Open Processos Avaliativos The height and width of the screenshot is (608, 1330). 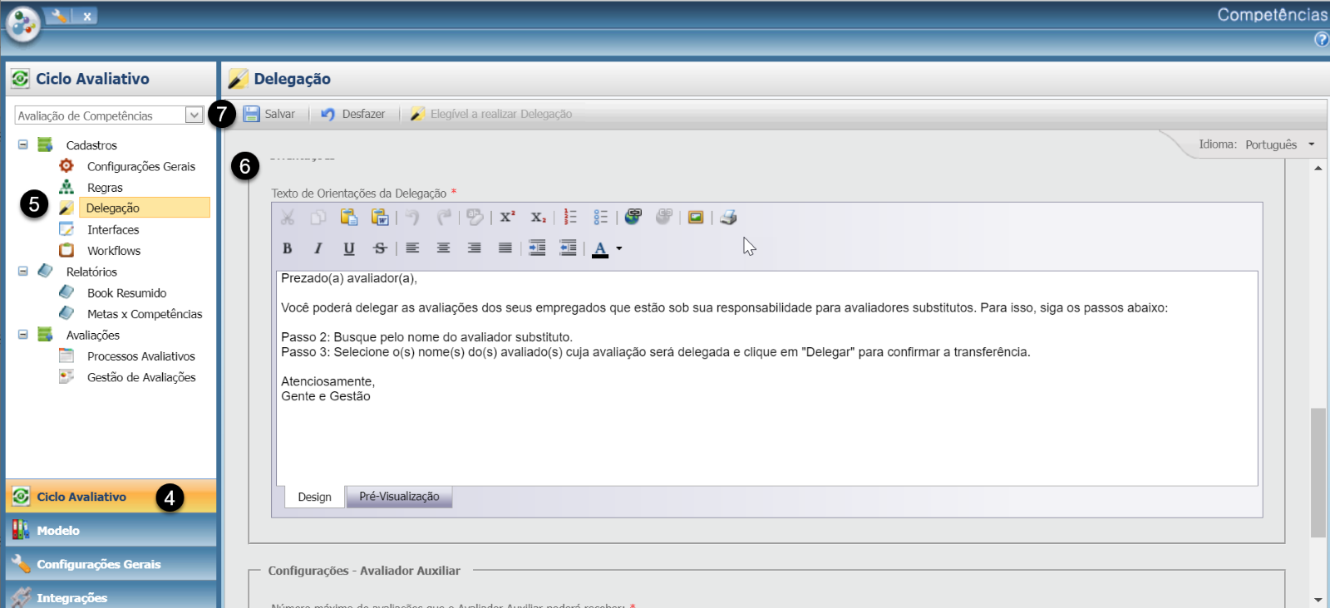pos(141,356)
